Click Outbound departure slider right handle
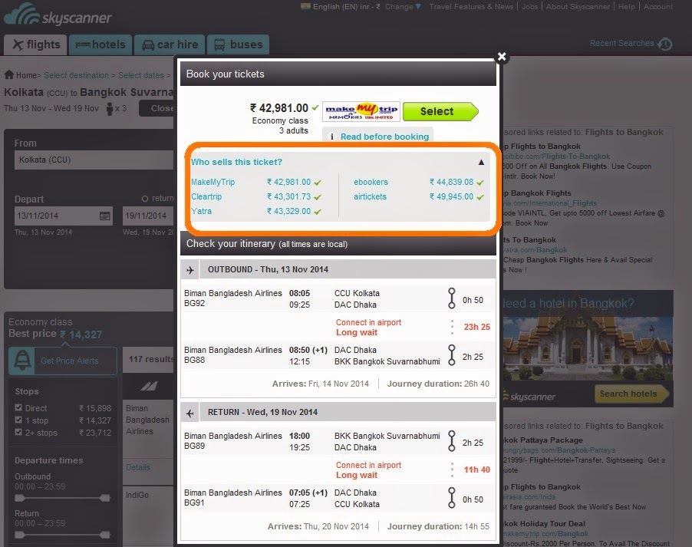Image resolution: width=692 pixels, height=547 pixels. tap(105, 498)
